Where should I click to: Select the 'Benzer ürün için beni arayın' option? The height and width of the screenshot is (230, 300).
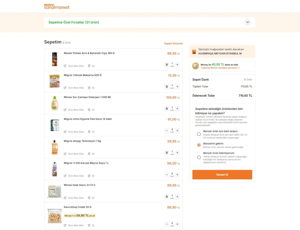199,134
